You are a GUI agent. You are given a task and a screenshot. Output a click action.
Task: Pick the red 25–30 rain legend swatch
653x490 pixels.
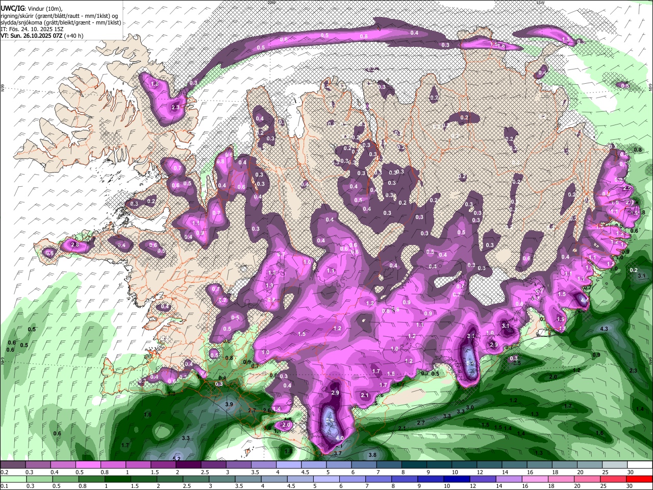612,479
